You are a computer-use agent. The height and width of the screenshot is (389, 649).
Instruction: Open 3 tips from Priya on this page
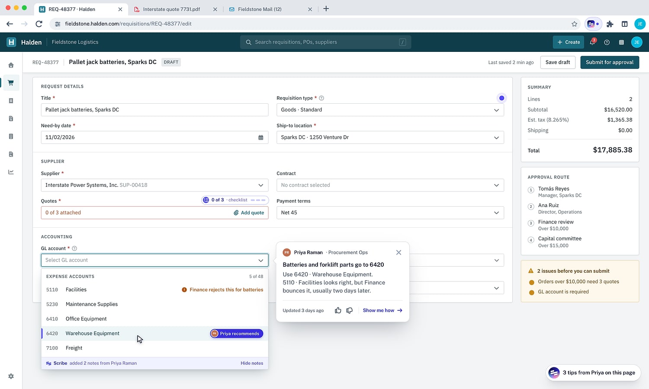(593, 373)
